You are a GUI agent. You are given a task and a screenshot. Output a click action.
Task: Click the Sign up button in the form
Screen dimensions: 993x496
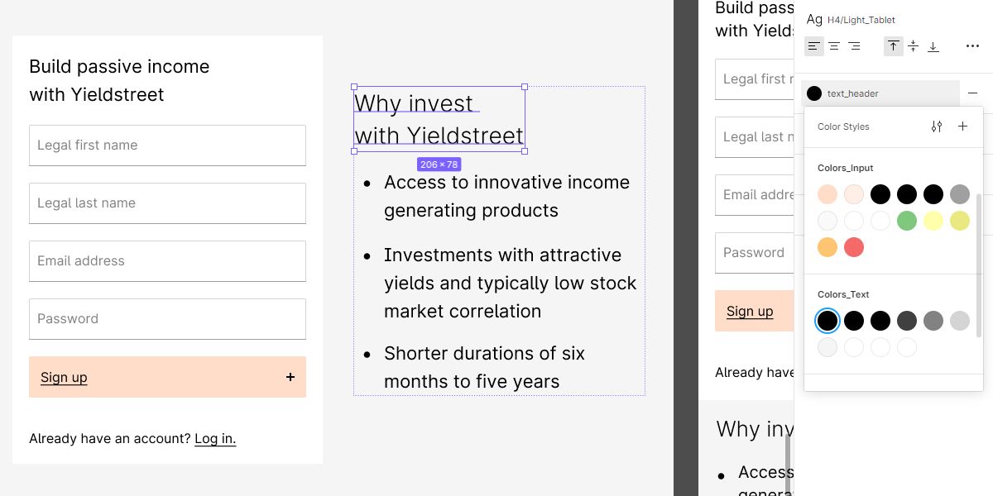coord(167,377)
